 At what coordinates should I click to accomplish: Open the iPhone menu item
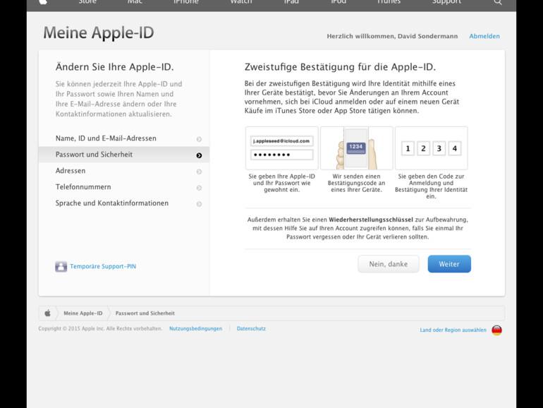tap(186, 2)
